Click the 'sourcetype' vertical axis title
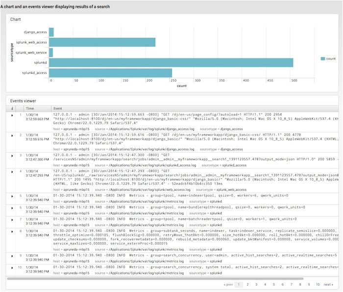Screen dimensions: 343x292 pyautogui.click(x=12, y=52)
